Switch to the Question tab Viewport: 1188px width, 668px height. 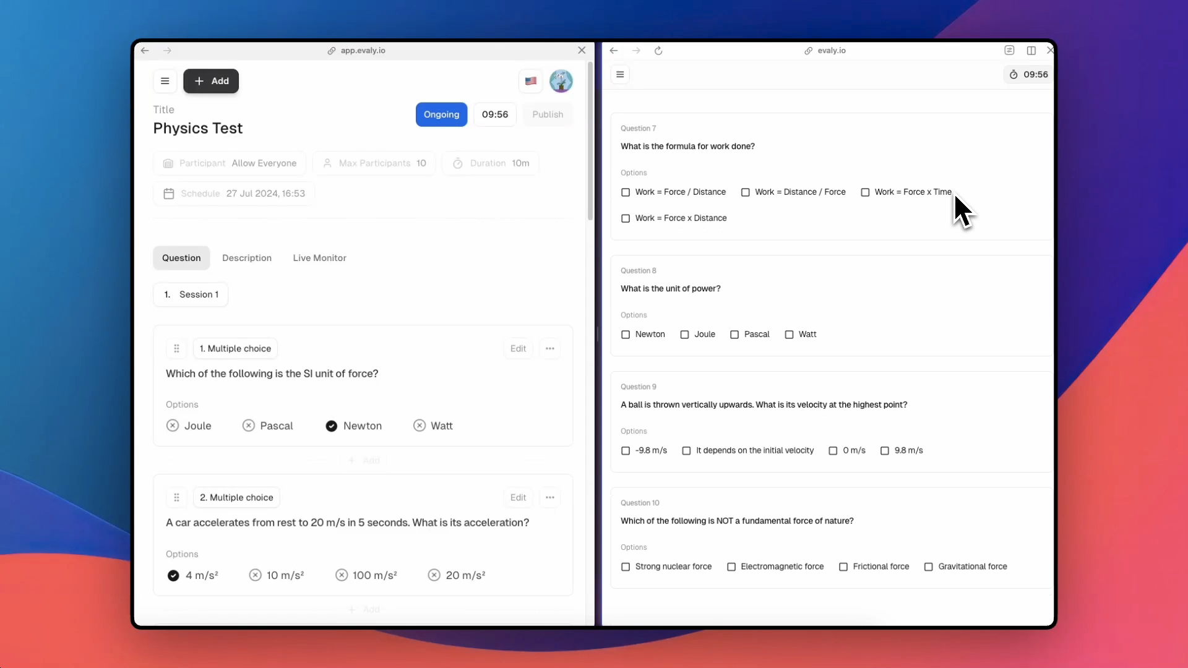click(x=181, y=258)
